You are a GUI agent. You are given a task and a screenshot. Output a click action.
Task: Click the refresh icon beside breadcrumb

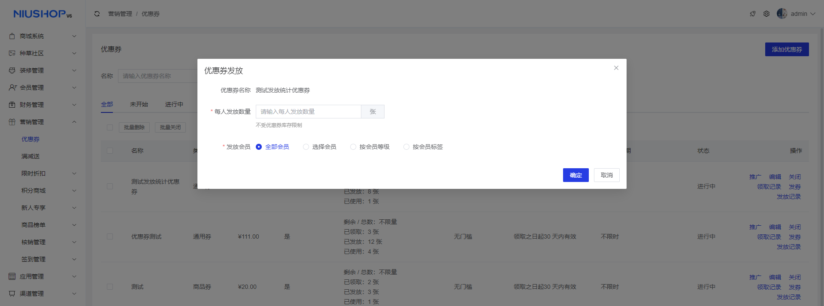pos(97,14)
